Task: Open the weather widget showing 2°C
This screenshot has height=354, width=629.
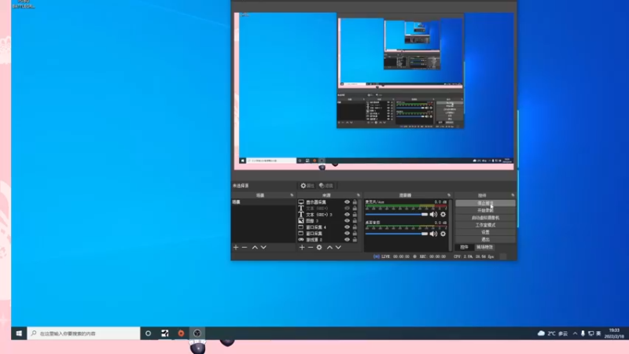Action: click(x=553, y=334)
